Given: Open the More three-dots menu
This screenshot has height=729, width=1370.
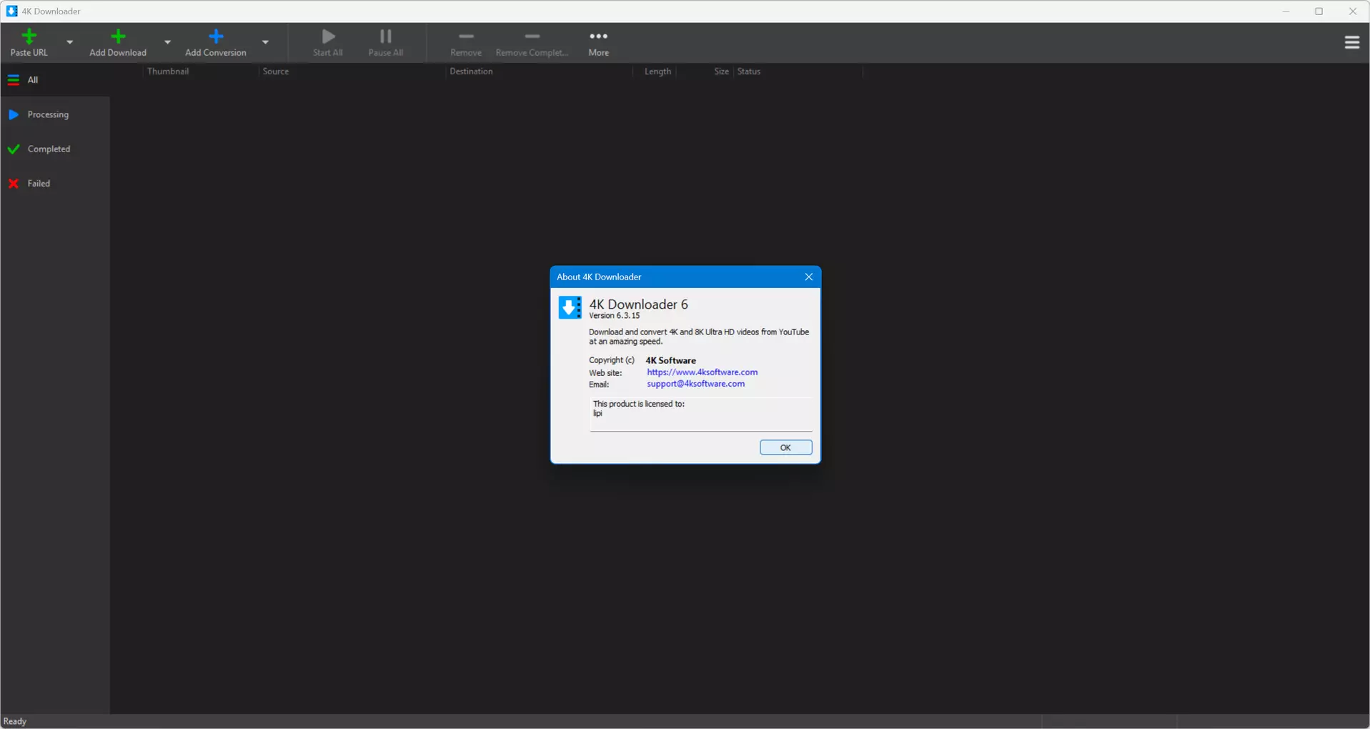Looking at the screenshot, I should [599, 36].
